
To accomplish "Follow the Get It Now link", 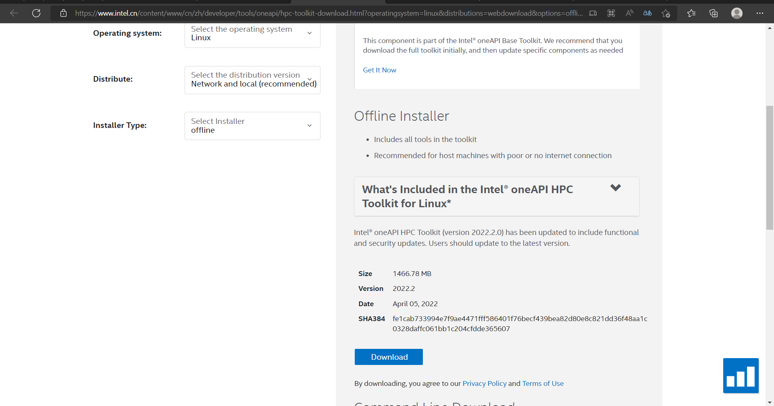I will coord(379,70).
